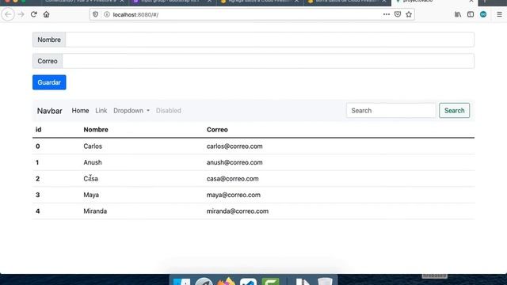The width and height of the screenshot is (507, 285).
Task: Click id cell 3 in Maya row
Action: coord(38,195)
